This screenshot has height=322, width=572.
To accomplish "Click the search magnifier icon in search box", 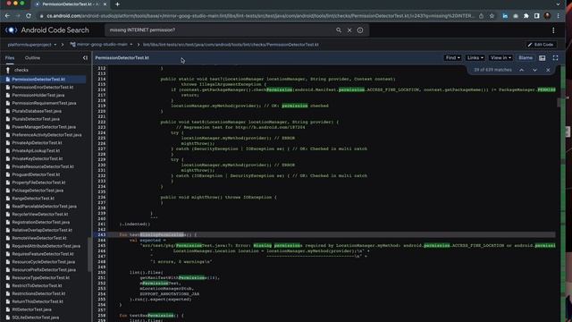I will pos(339,30).
